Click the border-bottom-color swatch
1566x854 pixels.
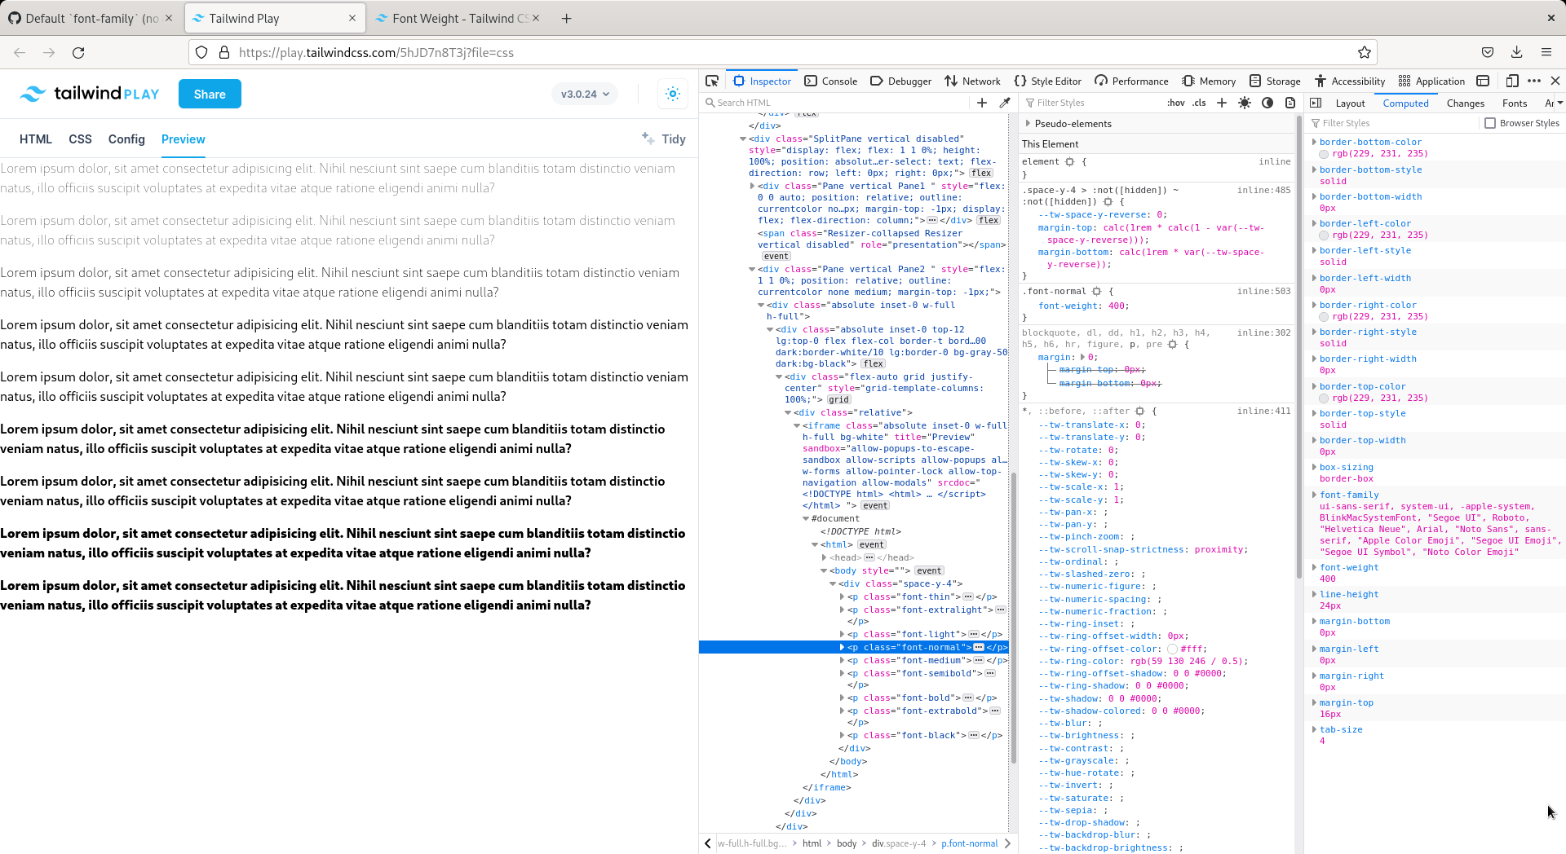tap(1324, 154)
